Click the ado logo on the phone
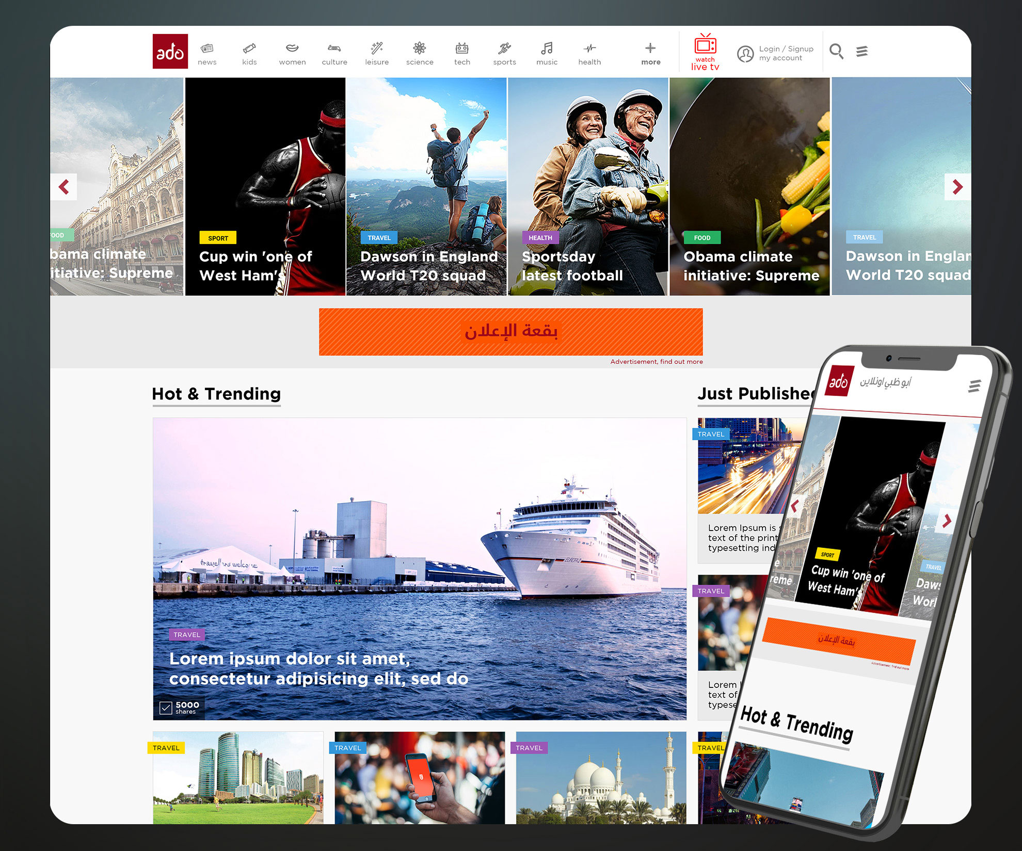 [839, 381]
